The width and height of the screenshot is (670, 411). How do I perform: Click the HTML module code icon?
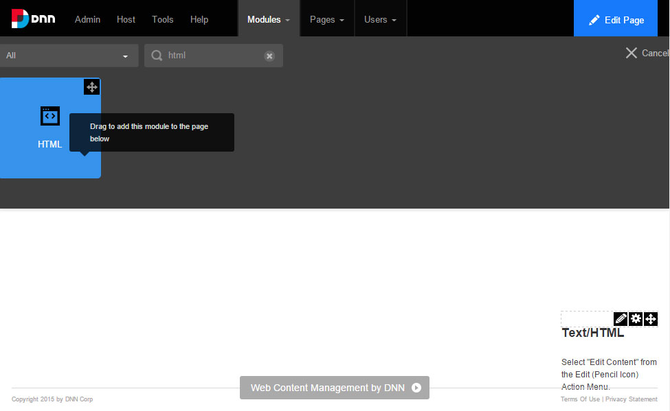pos(50,116)
